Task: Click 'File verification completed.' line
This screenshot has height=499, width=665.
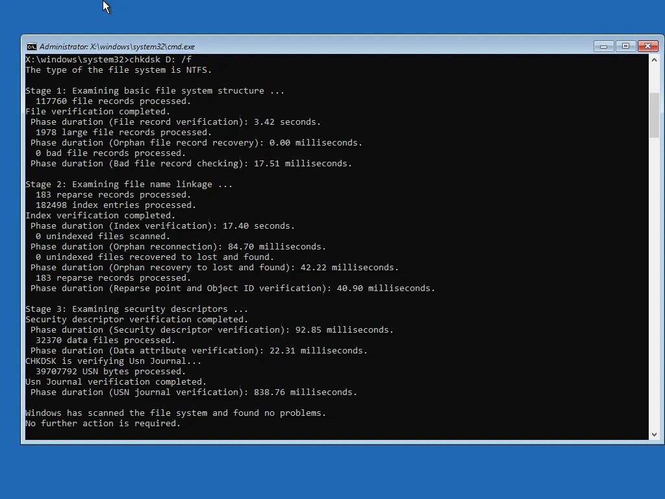Action: point(97,111)
